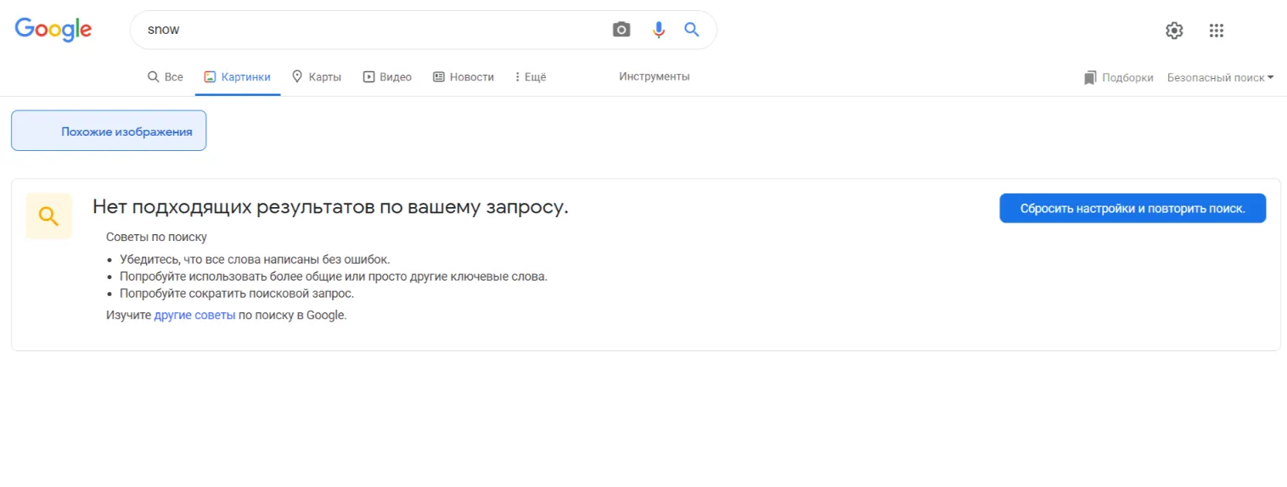Click the Google logo

coord(53,30)
